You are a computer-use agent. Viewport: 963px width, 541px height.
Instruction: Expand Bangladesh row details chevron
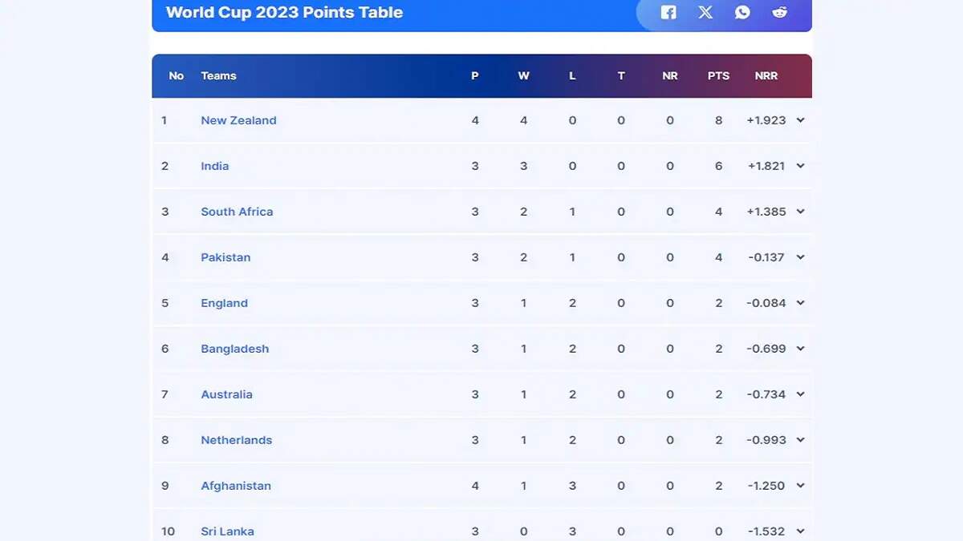[x=800, y=349]
